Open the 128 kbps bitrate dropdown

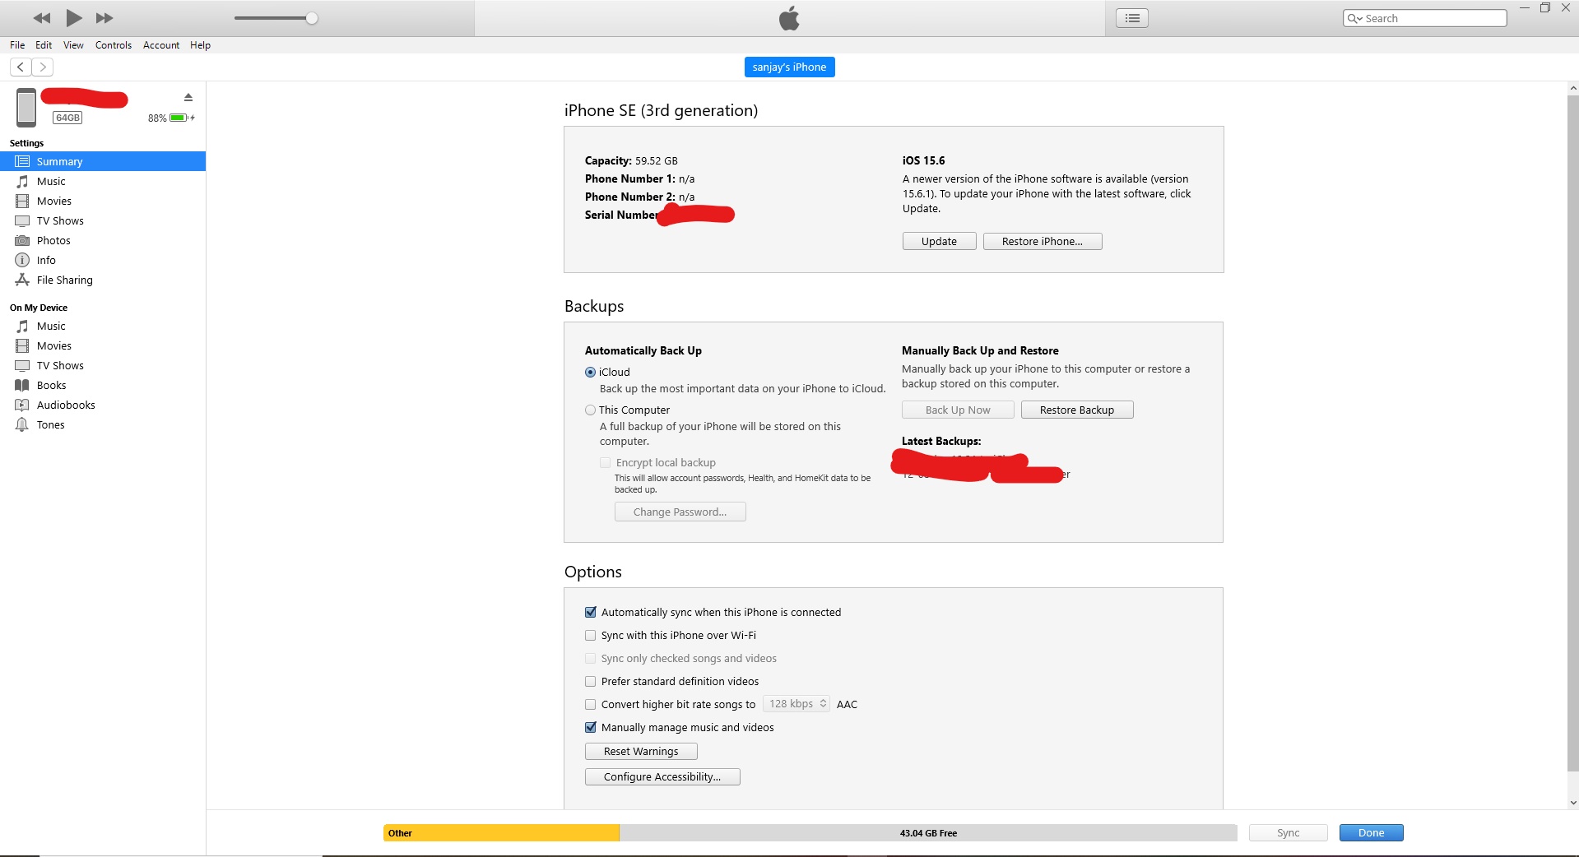[796, 704]
